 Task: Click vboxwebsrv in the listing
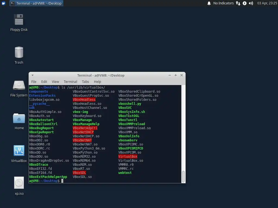point(128,140)
